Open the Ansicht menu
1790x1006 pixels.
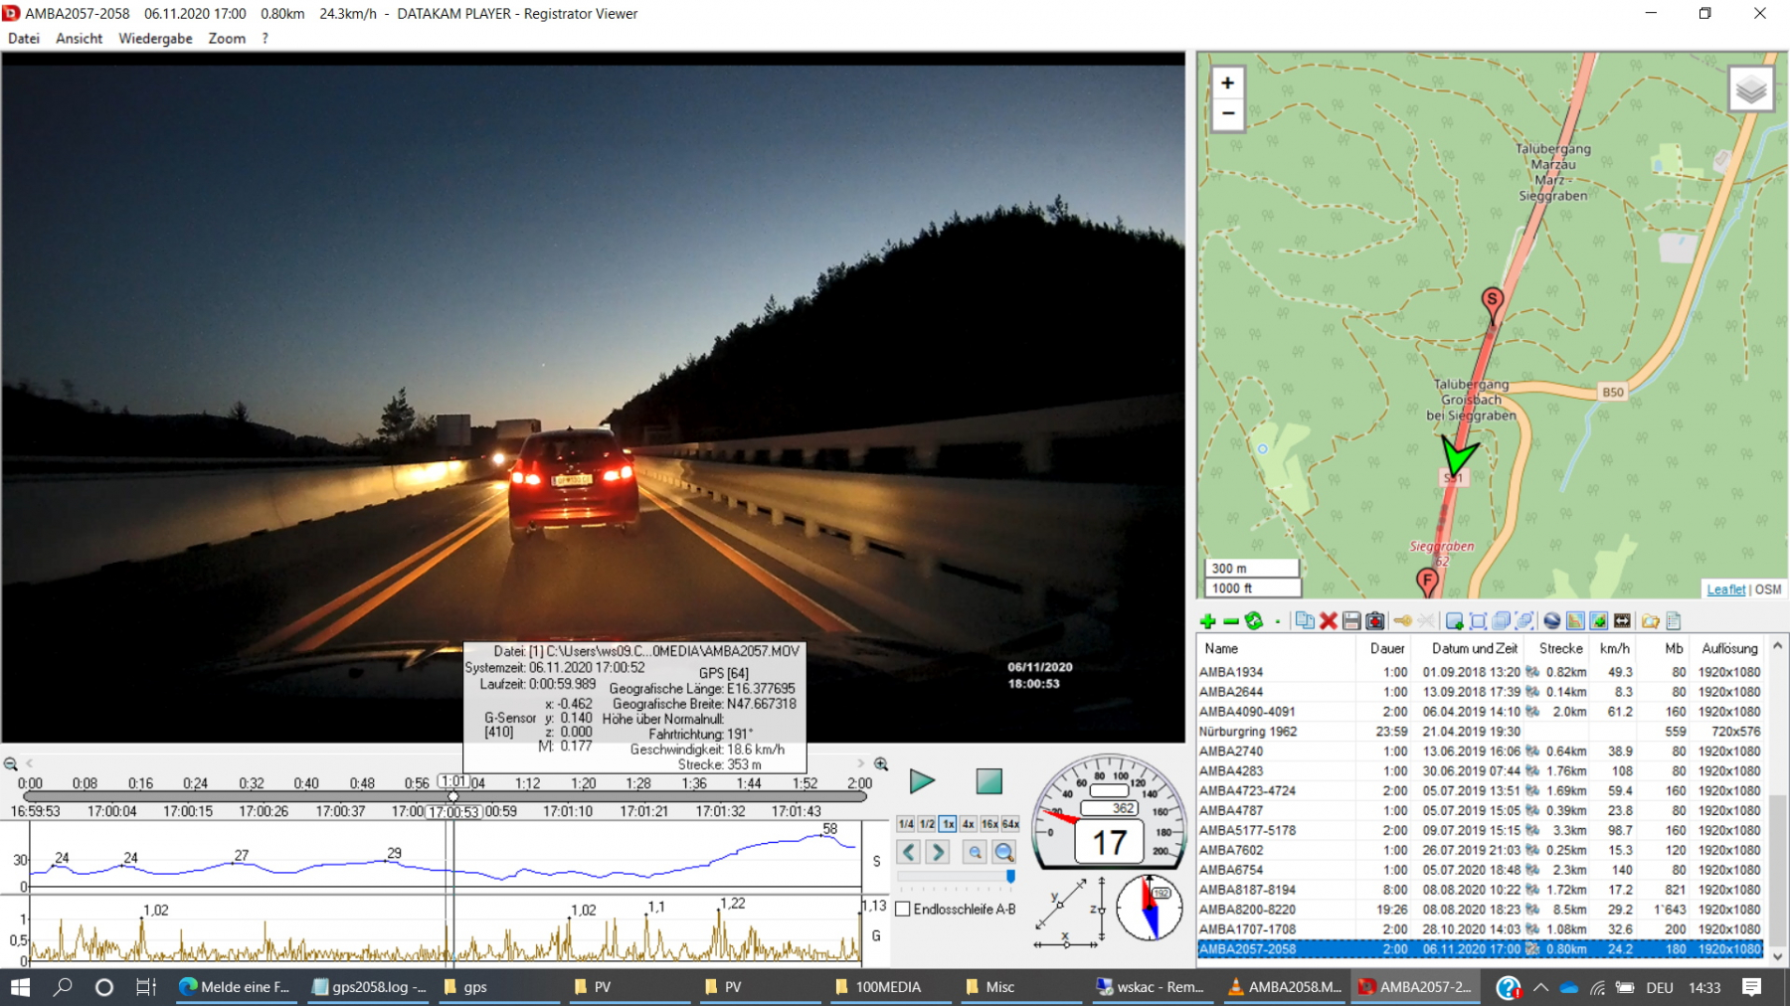click(x=80, y=38)
